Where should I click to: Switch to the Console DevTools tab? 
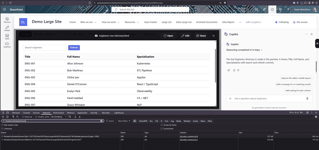(26, 113)
